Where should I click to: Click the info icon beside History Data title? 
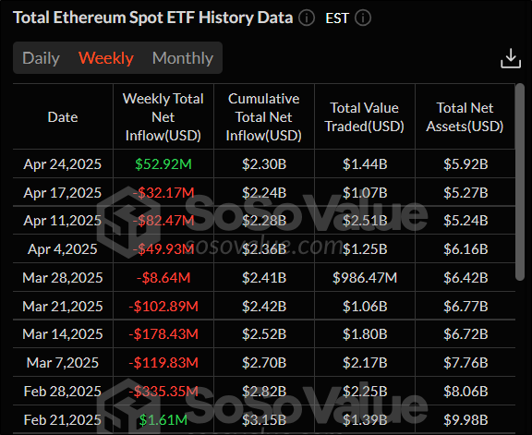(x=307, y=18)
